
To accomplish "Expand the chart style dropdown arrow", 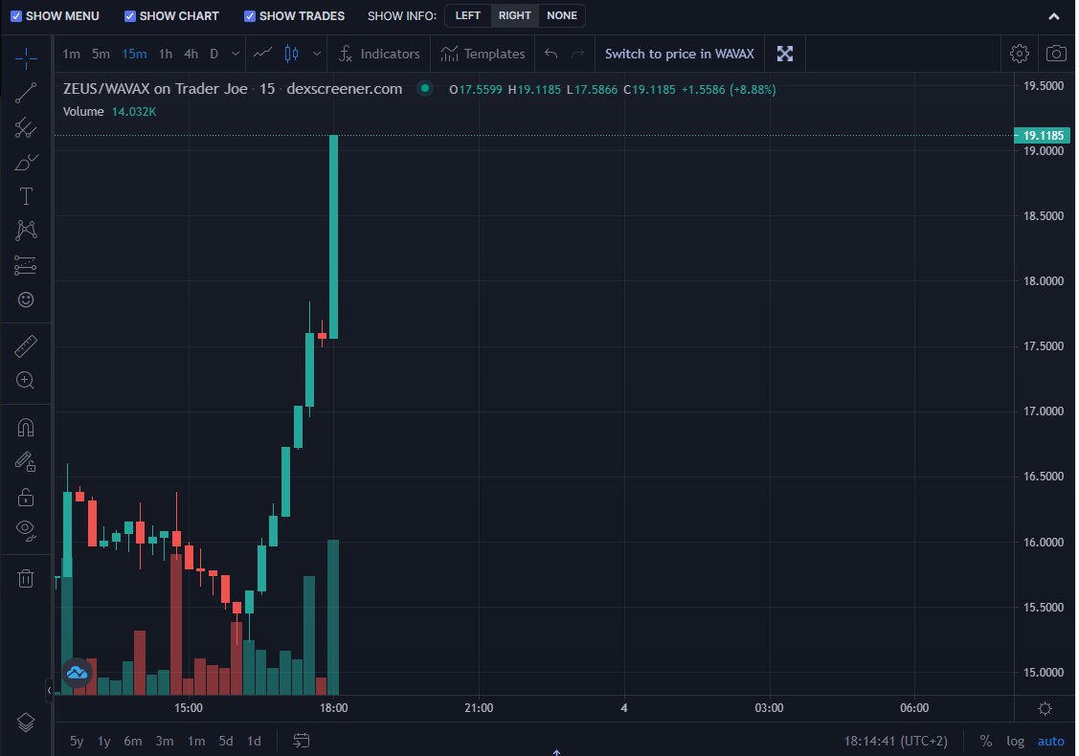I will tap(317, 54).
